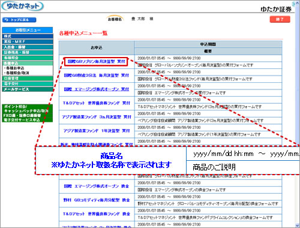This screenshot has height=228, width=300.
Task: Open the メールサービス menu item
Action: tap(28, 89)
